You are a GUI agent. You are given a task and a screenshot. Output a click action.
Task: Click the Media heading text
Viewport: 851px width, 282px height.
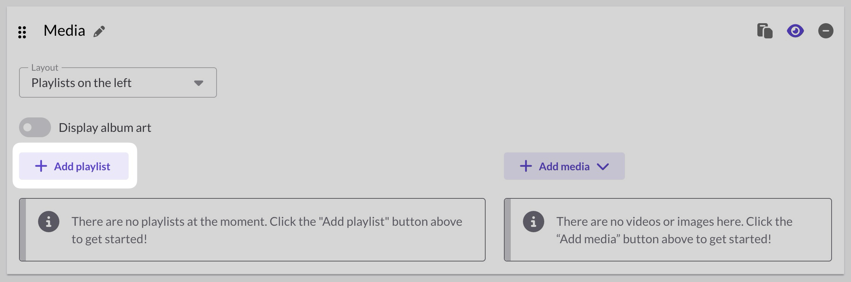pos(65,30)
